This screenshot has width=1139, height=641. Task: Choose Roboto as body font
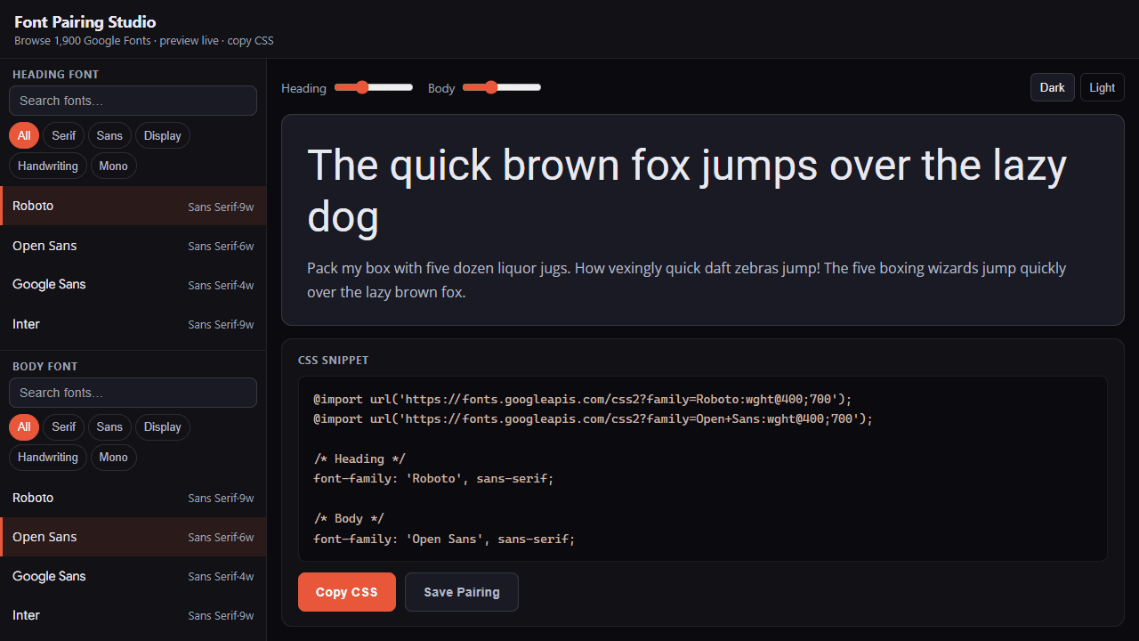(133, 498)
